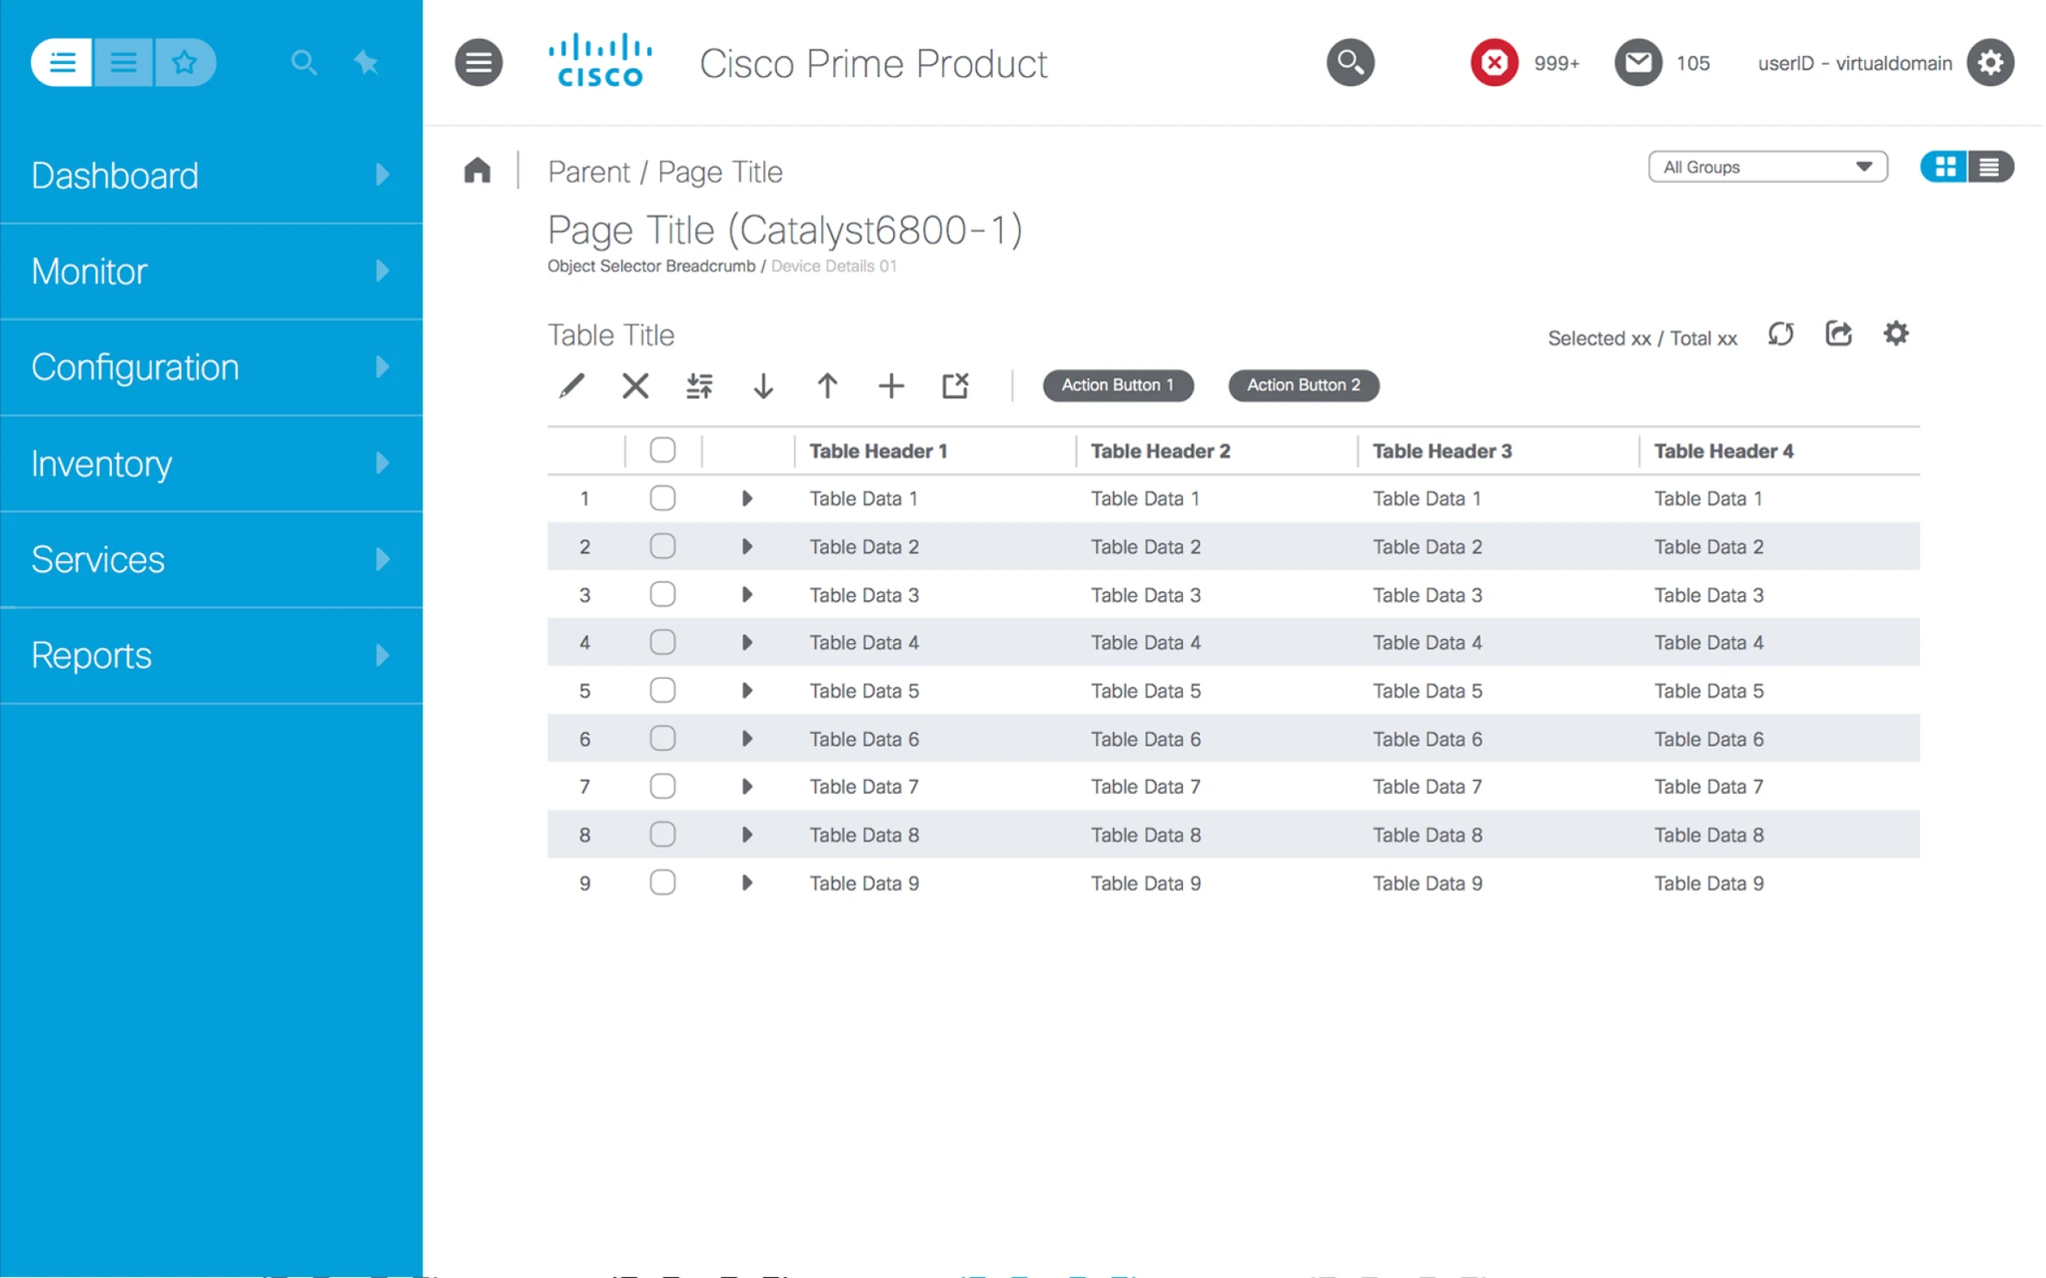The height and width of the screenshot is (1278, 2046).
Task: Click the box with X icon in the table toolbar
Action: point(955,385)
